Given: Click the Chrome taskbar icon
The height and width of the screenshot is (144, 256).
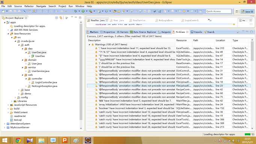Looking at the screenshot, I should click(18, 140).
